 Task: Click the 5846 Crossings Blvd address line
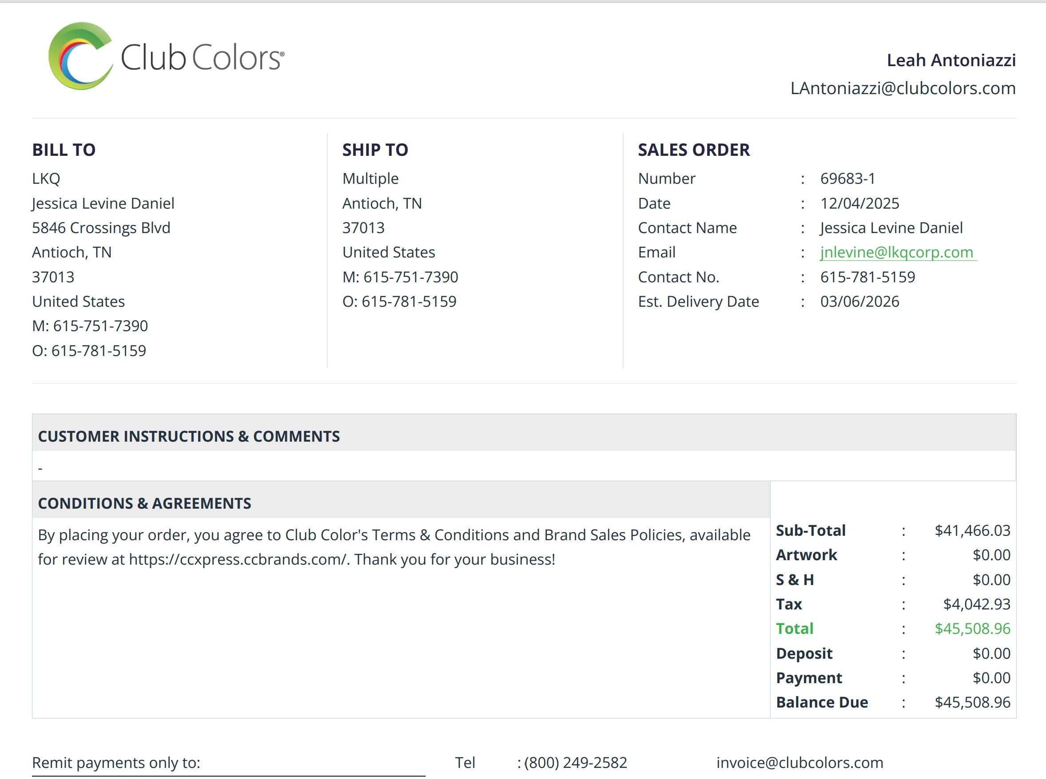point(101,228)
